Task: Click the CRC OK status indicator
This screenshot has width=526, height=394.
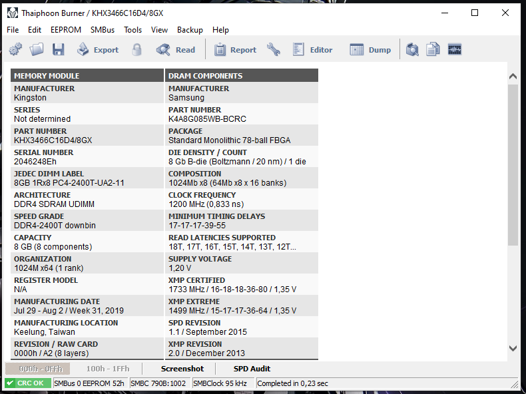Action: [x=28, y=383]
